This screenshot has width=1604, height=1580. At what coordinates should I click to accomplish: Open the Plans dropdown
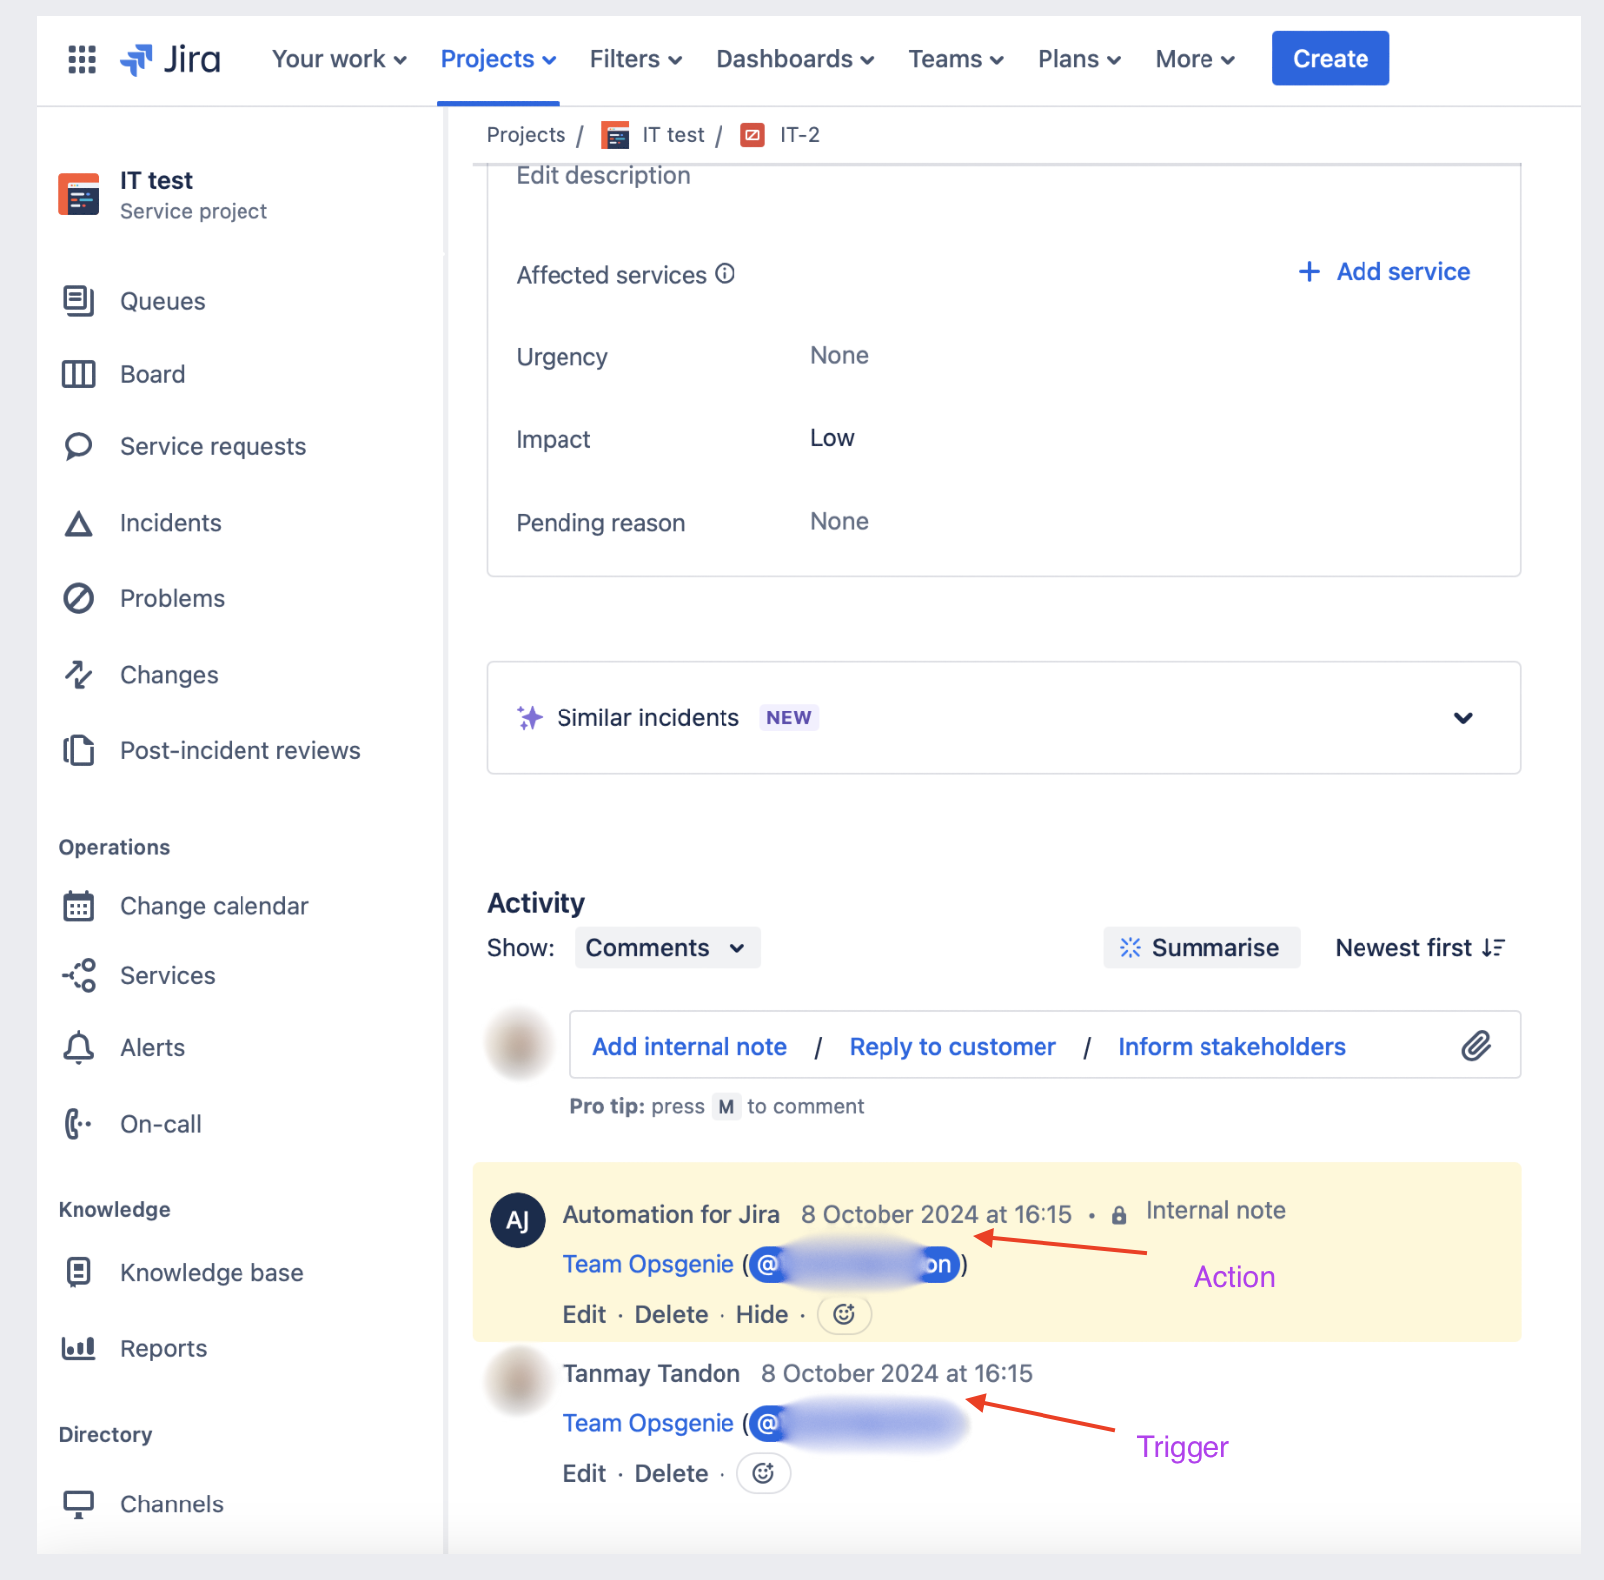(1079, 59)
